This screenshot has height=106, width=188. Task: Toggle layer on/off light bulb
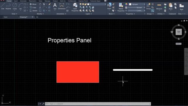pyautogui.click(x=80, y=4)
